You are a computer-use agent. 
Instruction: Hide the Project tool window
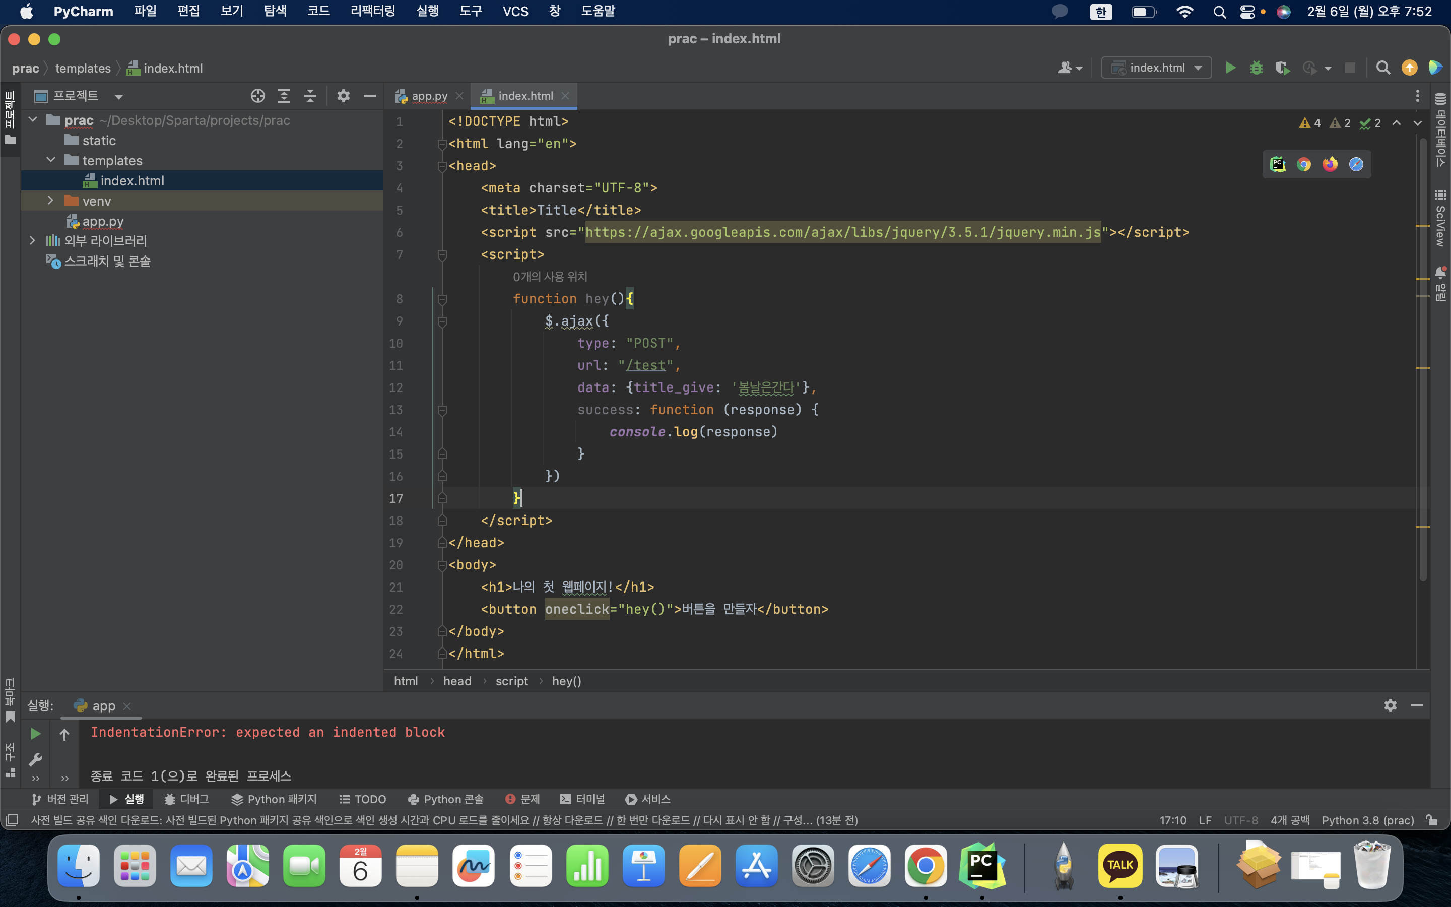369,96
